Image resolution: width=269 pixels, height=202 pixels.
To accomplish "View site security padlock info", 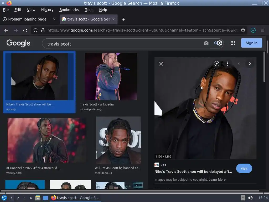I will (43, 31).
